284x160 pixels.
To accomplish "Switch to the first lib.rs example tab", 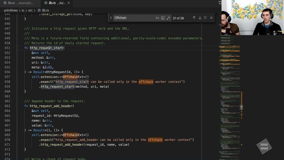I will (x=20, y=3).
